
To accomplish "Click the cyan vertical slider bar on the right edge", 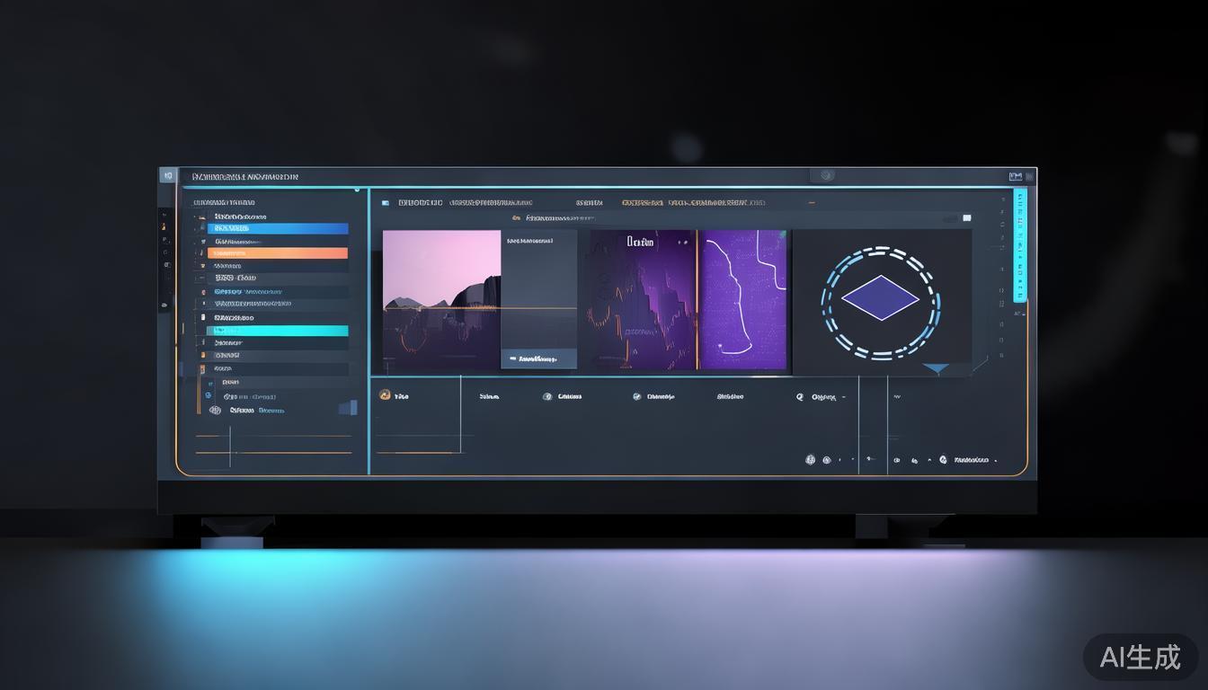I will tap(1019, 244).
